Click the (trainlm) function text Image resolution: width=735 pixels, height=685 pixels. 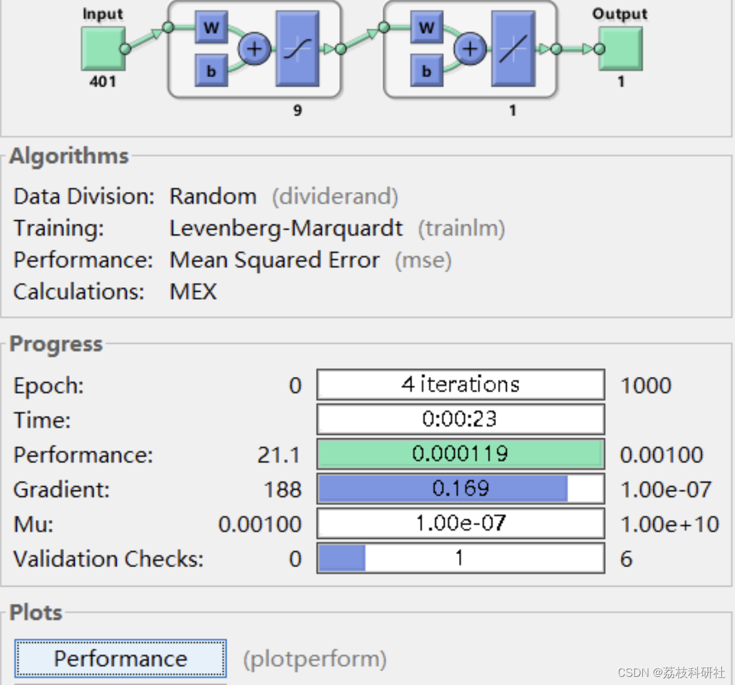(462, 229)
